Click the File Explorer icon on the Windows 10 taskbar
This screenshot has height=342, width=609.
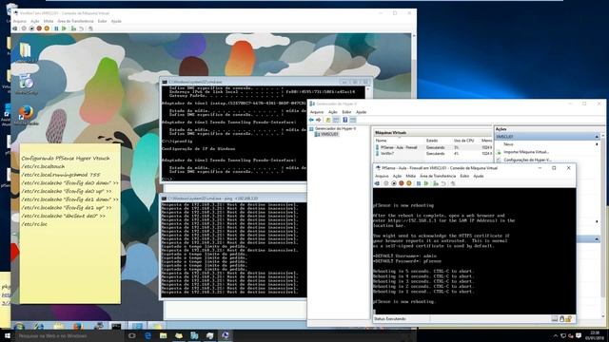pyautogui.click(x=163, y=335)
